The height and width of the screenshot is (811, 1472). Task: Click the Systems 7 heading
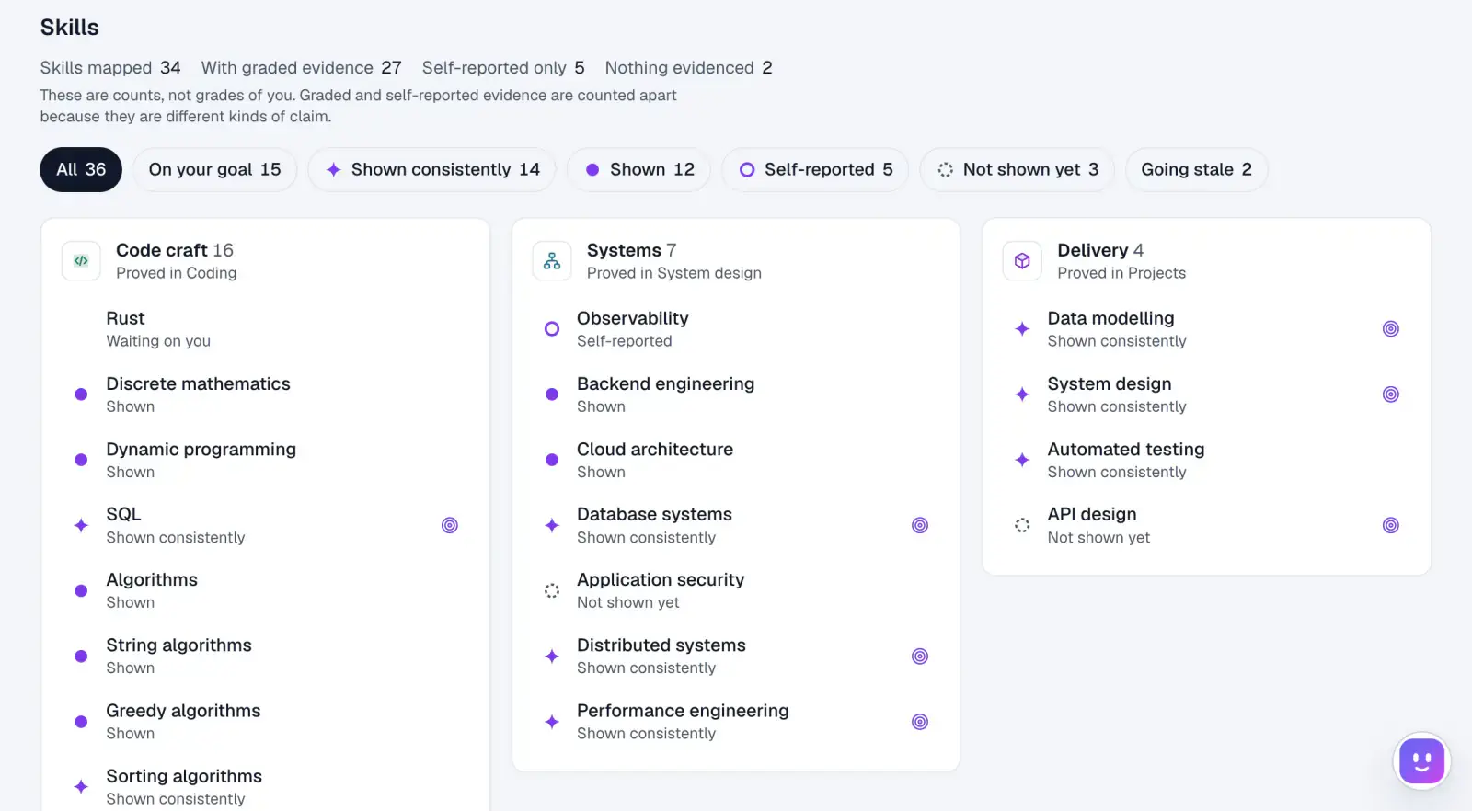pyautogui.click(x=631, y=250)
